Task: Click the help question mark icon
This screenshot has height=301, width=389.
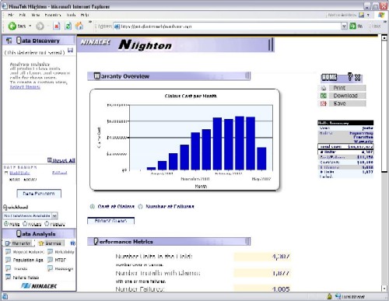Action: [350, 77]
